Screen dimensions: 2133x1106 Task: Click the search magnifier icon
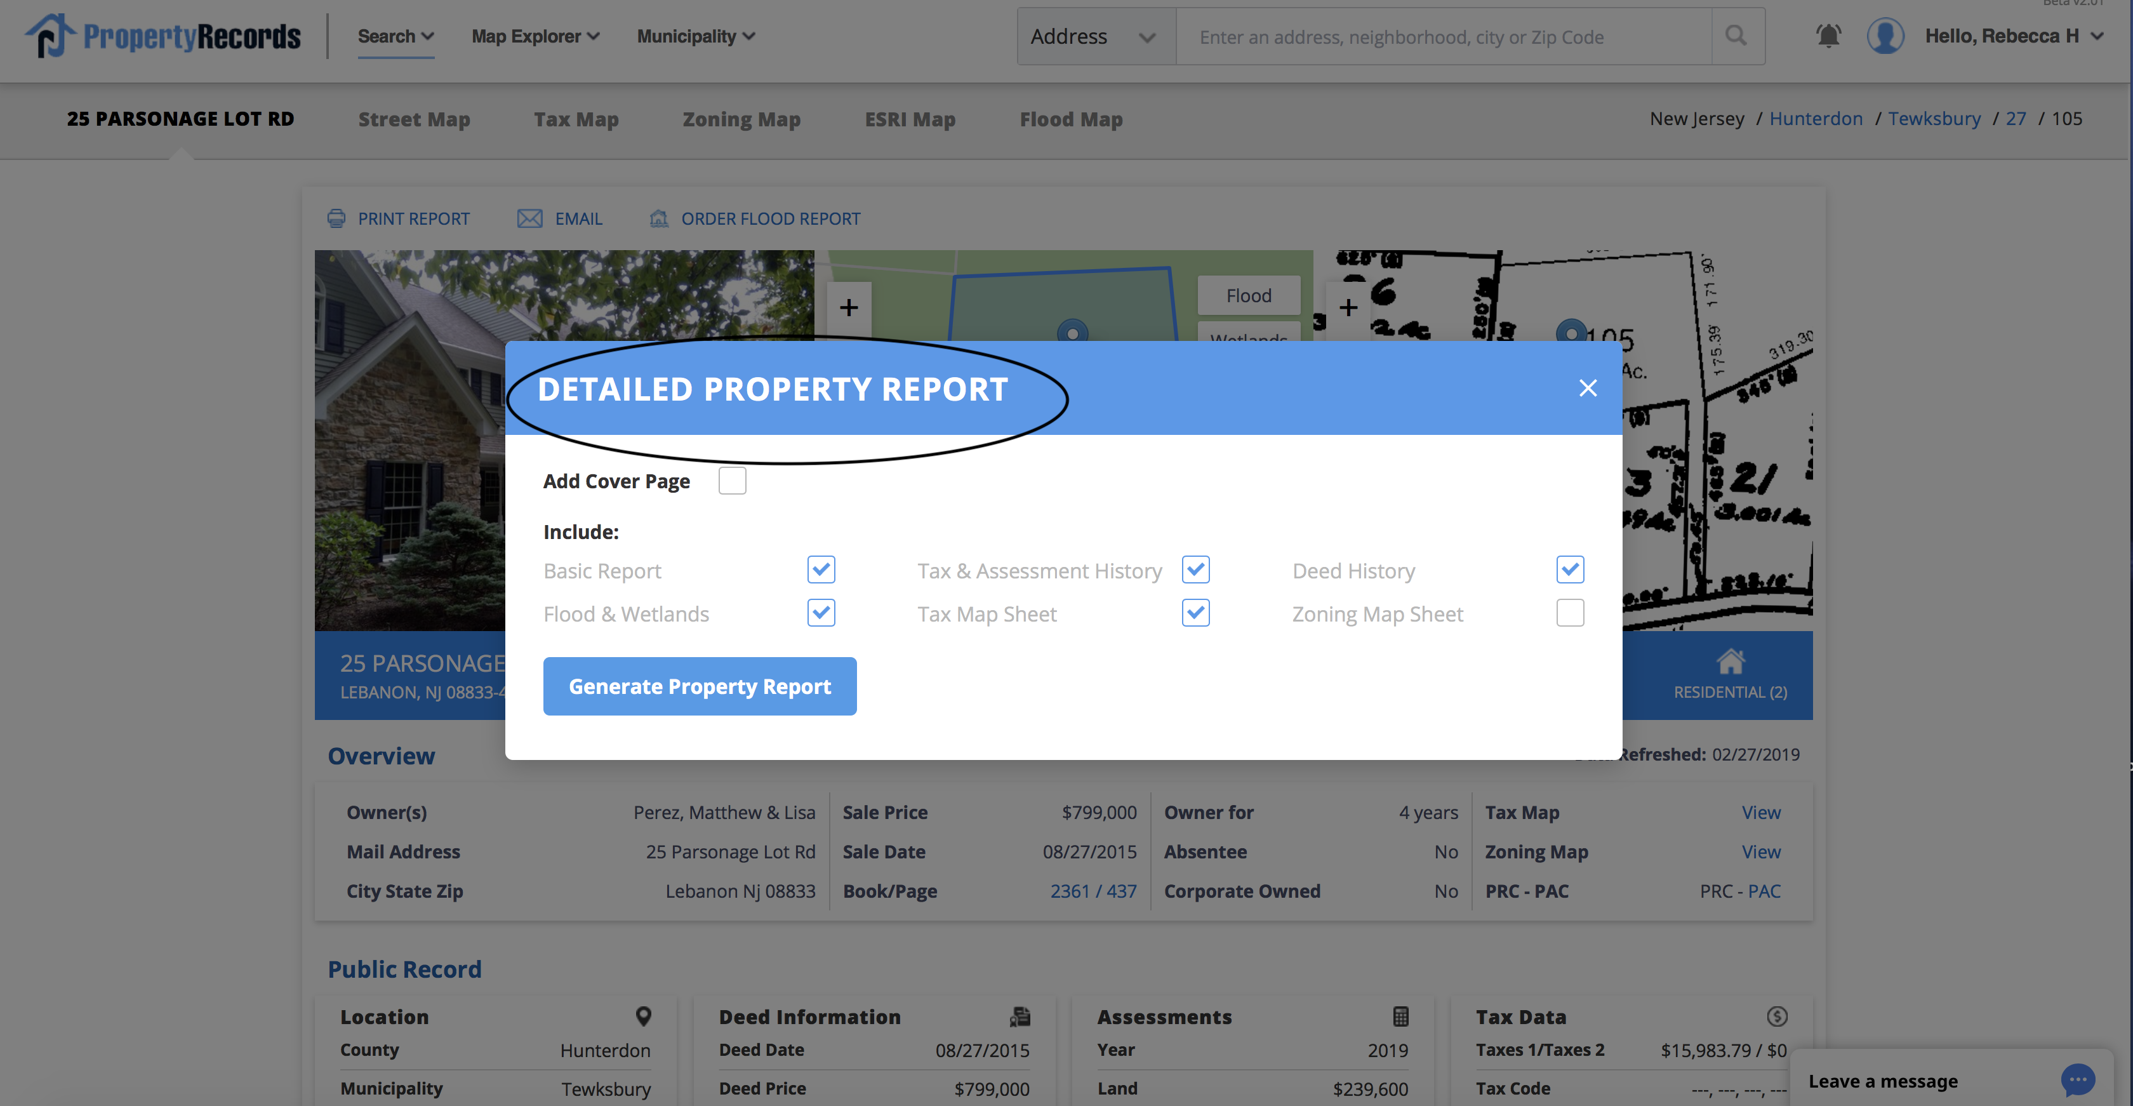1736,36
